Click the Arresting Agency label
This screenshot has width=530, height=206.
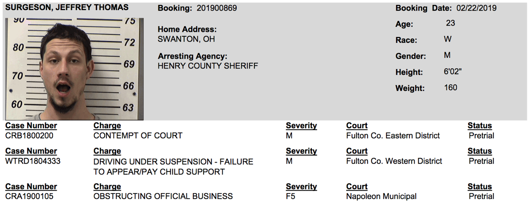pyautogui.click(x=192, y=56)
